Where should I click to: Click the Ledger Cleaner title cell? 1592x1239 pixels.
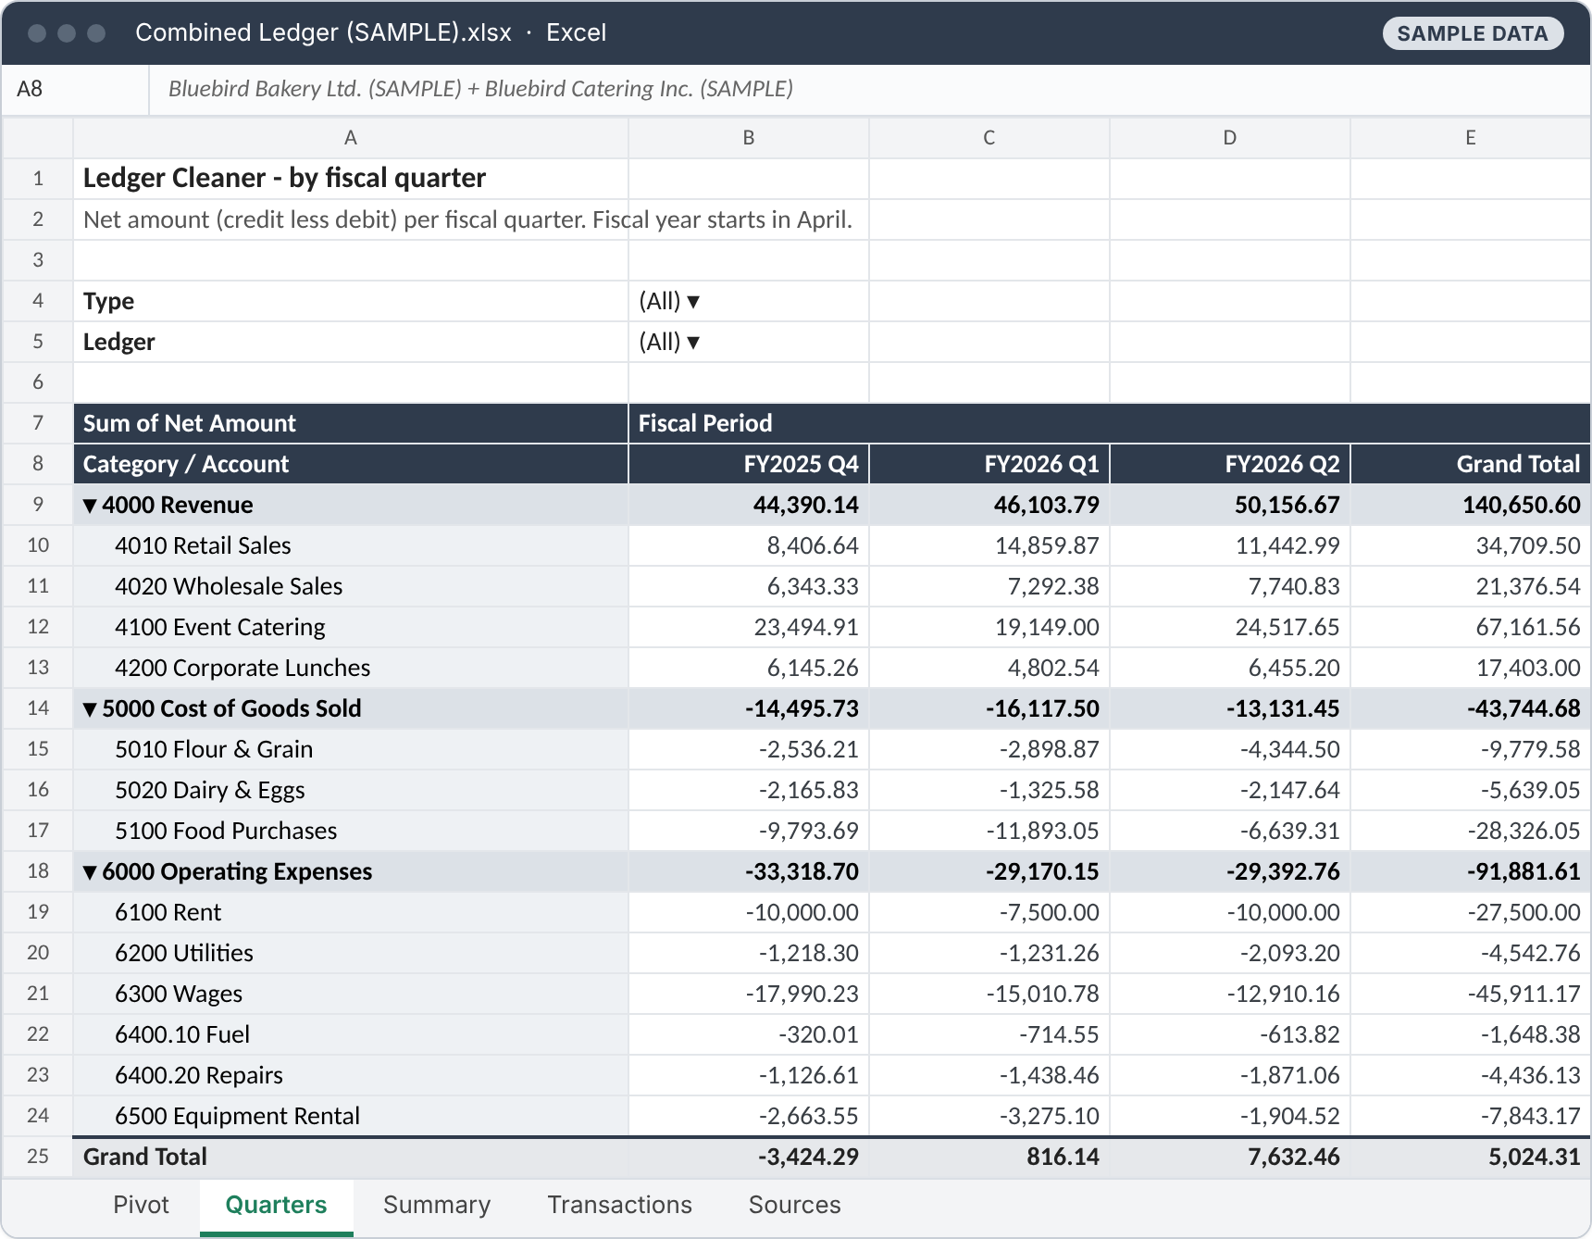[351, 178]
